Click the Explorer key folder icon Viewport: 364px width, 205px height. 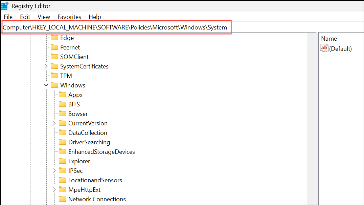[63, 161]
